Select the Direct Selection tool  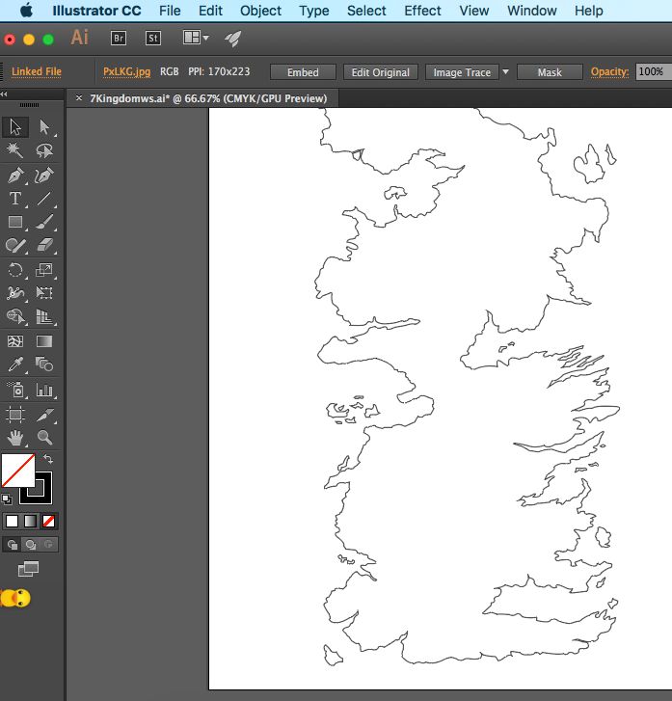coord(43,127)
